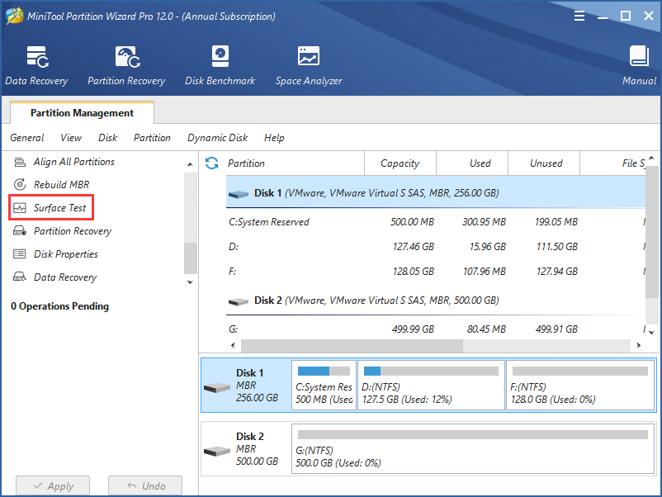This screenshot has width=662, height=497.
Task: Refresh the partition list
Action: click(211, 163)
